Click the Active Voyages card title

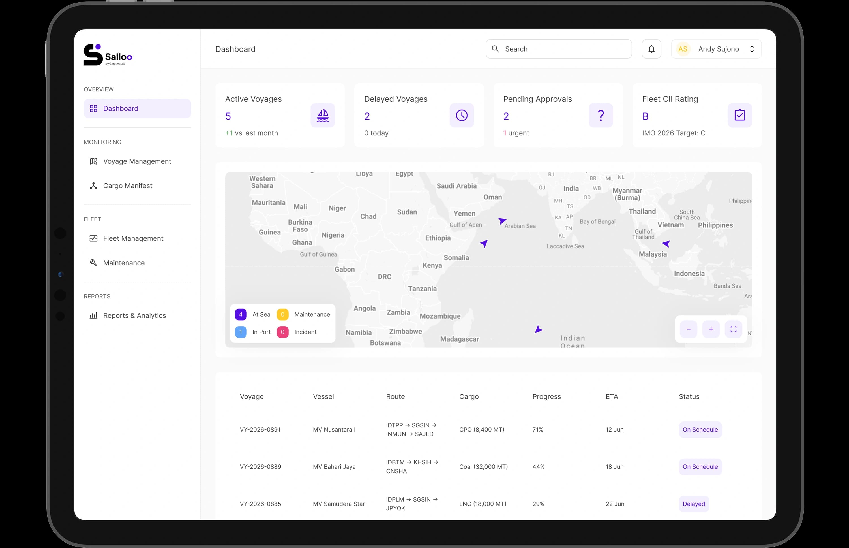(253, 99)
